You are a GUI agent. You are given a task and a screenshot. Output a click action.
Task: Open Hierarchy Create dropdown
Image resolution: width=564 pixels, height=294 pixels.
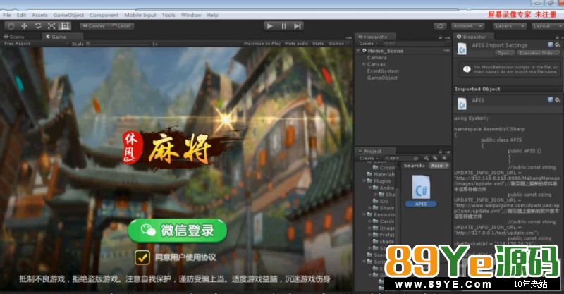pos(368,44)
